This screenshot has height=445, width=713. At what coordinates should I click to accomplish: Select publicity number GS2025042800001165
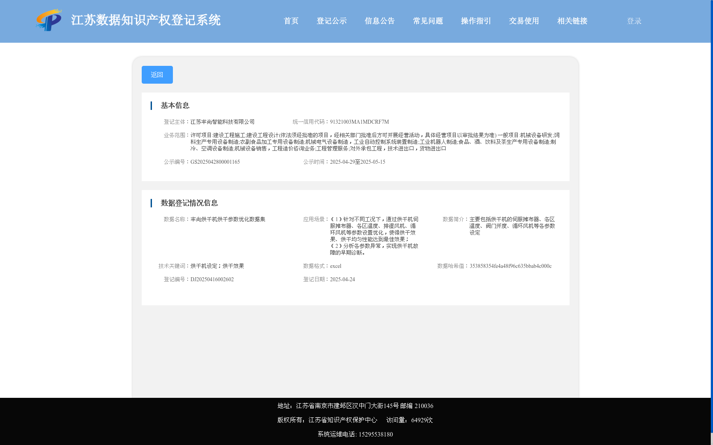tap(215, 162)
